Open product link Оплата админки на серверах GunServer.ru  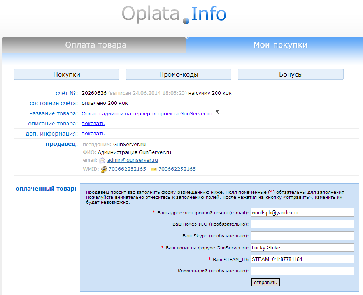[x=147, y=113]
